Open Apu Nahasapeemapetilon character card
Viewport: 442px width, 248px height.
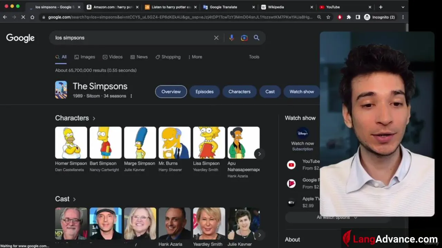243,152
